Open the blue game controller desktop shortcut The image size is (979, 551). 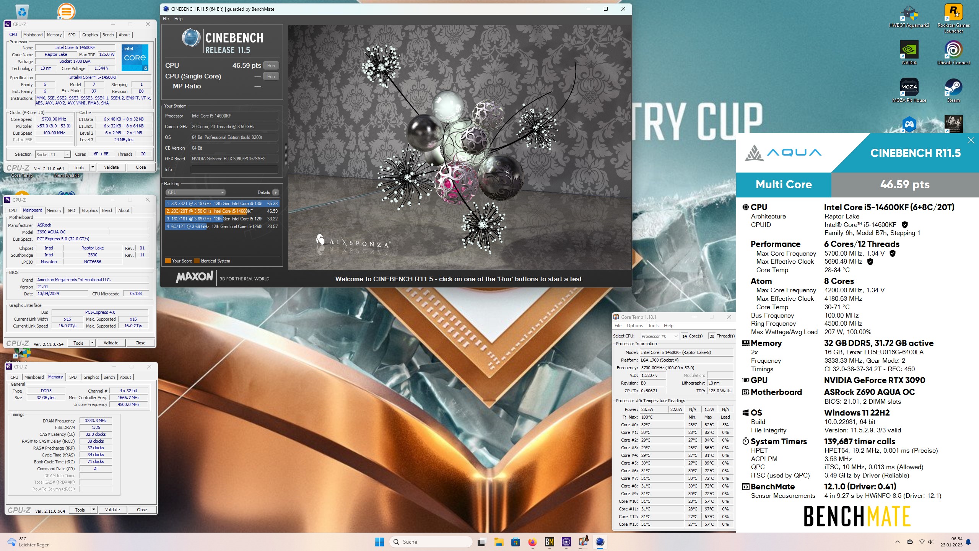pos(909,124)
